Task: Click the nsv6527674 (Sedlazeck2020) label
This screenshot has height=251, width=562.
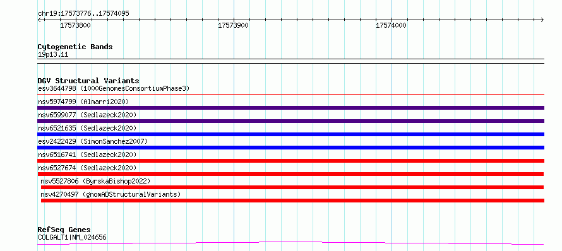Action: (87, 168)
